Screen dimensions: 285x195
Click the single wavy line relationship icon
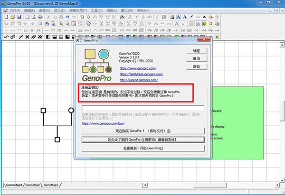tap(6, 37)
